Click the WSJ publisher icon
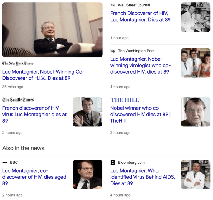The height and width of the screenshot is (200, 213). [x=113, y=5]
